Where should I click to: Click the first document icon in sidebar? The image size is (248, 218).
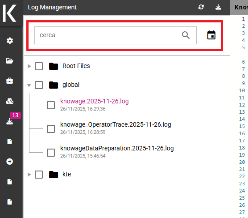(10, 141)
